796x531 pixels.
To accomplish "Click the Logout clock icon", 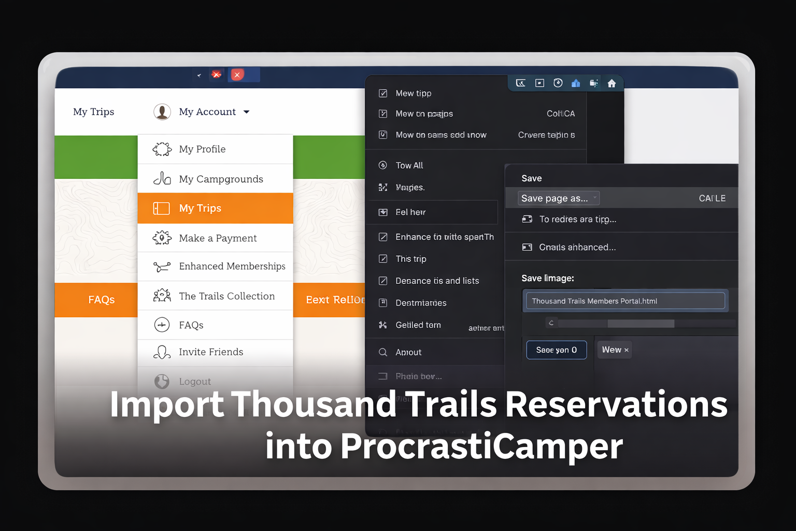I will (x=162, y=382).
